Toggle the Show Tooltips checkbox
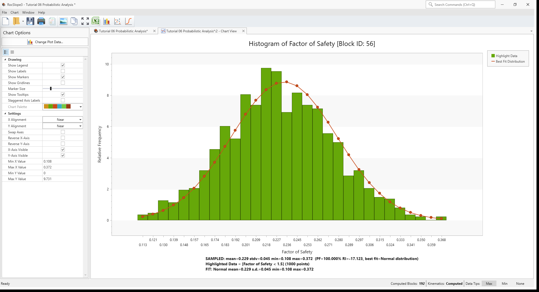539x292 pixels. pos(63,94)
